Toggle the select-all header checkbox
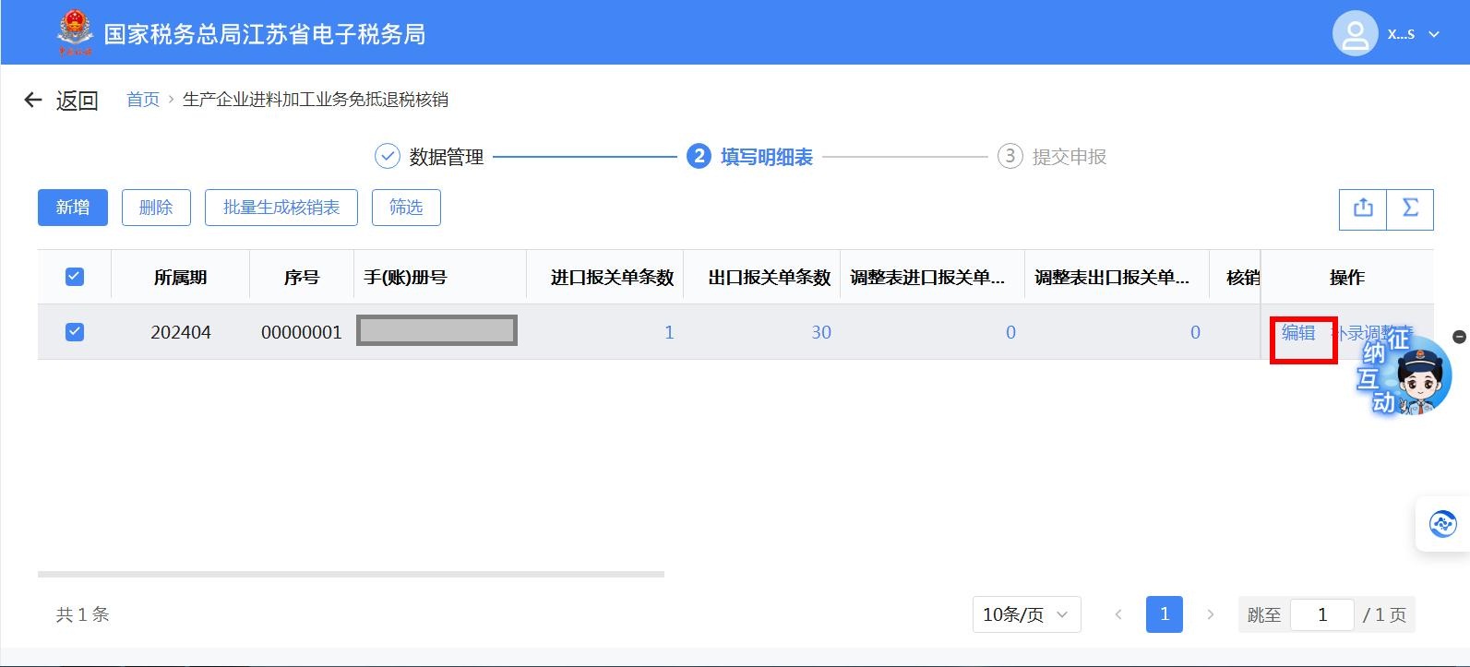 click(75, 277)
